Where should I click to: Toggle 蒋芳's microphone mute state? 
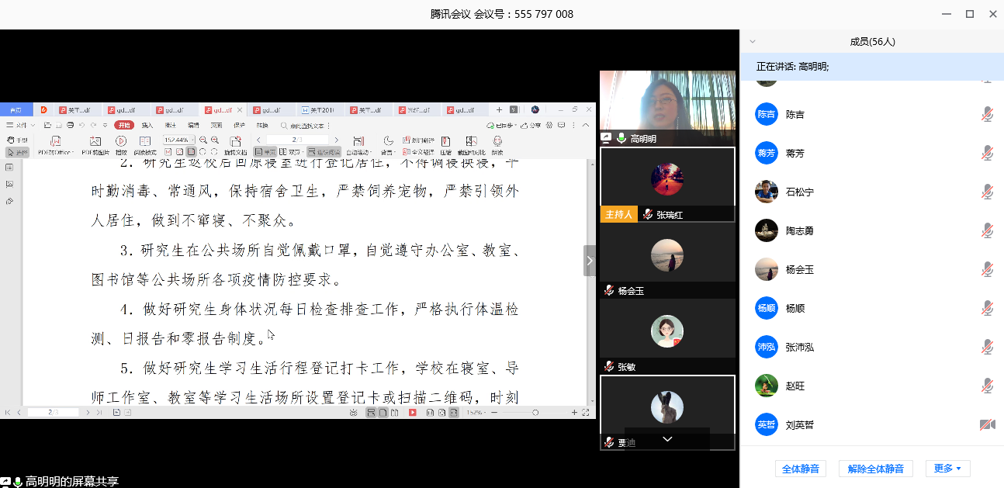click(987, 153)
